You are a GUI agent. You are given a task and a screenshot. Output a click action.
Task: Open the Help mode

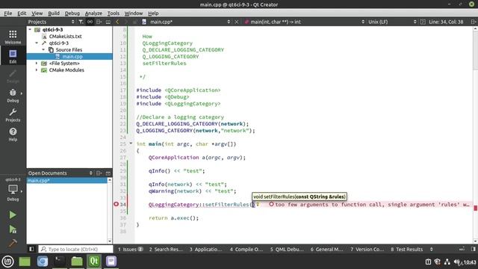click(x=13, y=134)
